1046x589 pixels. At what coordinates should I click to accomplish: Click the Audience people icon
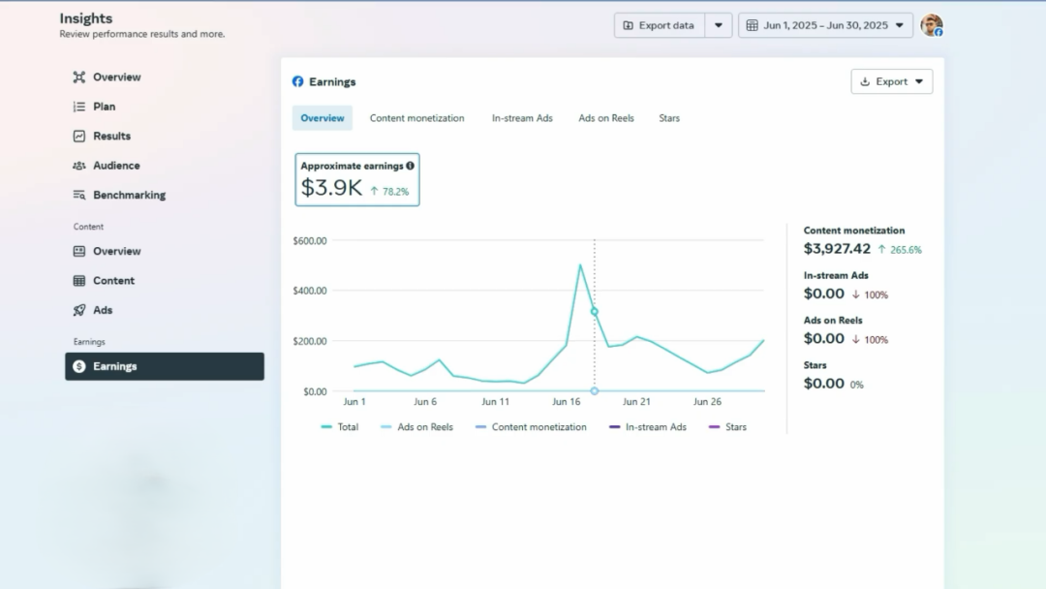click(79, 166)
